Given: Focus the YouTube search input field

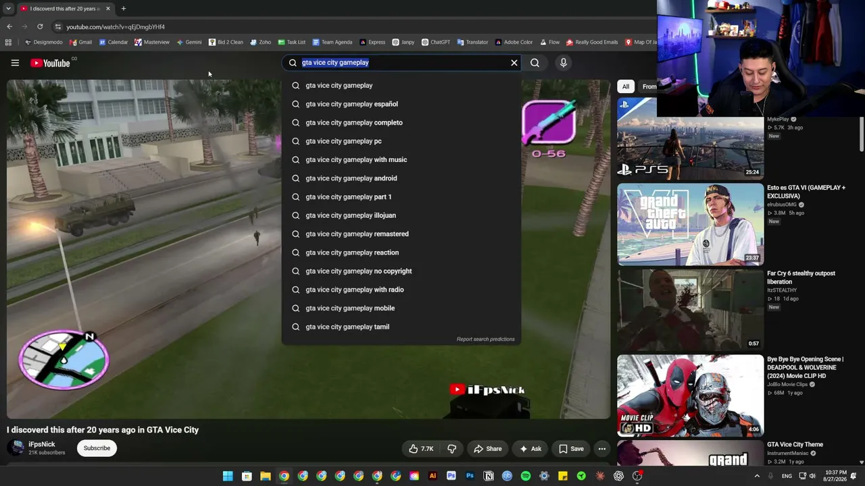Looking at the screenshot, I should 403,63.
